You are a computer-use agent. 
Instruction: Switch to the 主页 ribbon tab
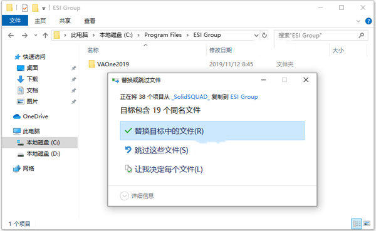[40, 21]
